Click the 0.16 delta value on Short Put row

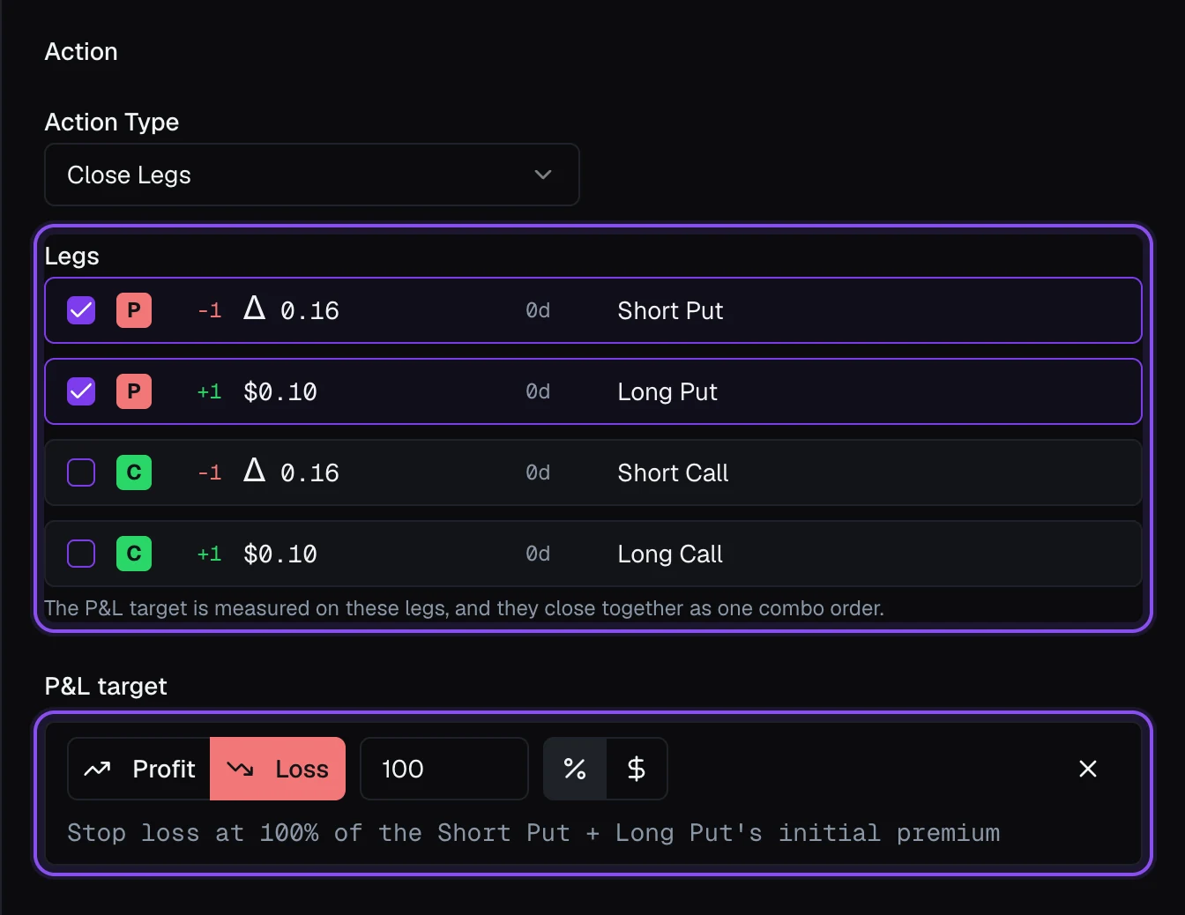(309, 310)
